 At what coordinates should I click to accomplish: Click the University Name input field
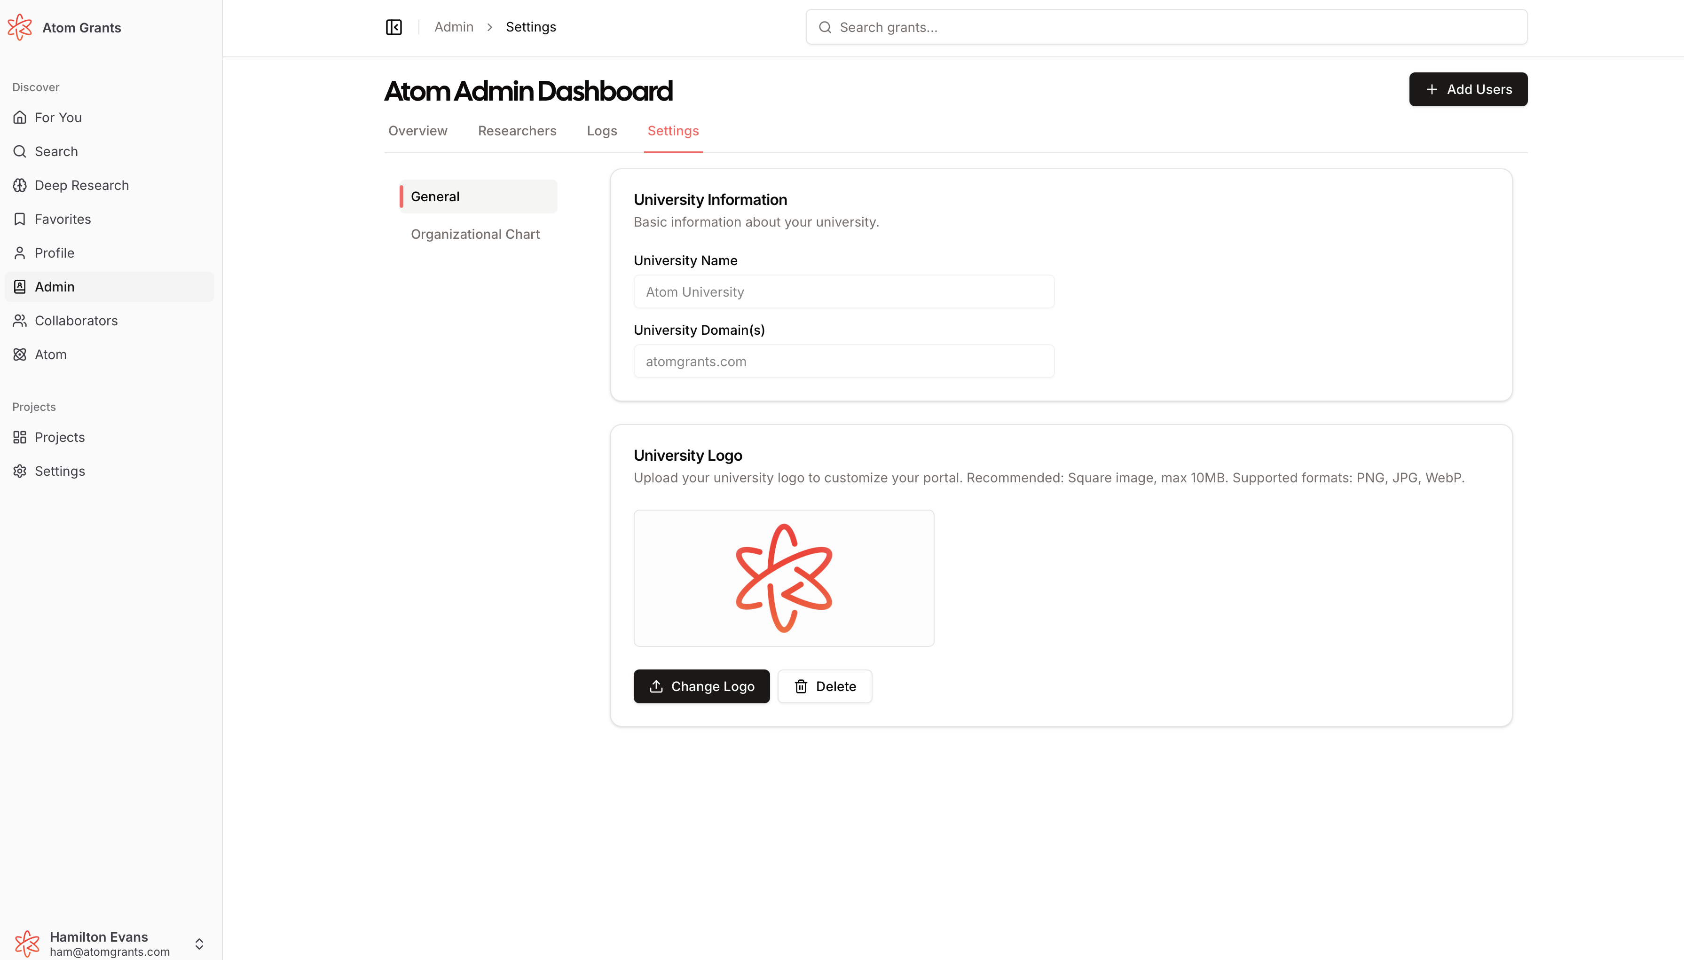pyautogui.click(x=843, y=292)
